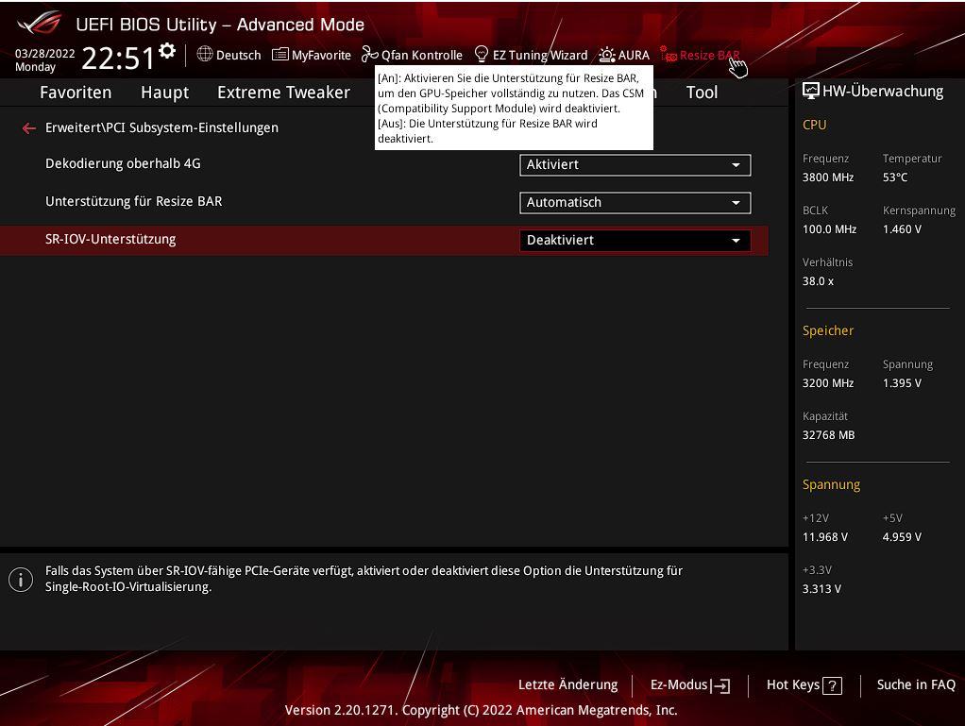Click +3.3V reading 3.313 V

821,589
